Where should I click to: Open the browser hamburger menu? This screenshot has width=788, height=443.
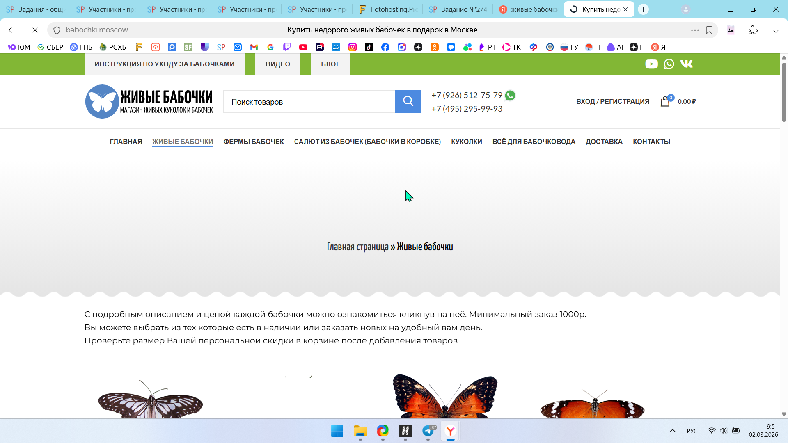pyautogui.click(x=708, y=9)
